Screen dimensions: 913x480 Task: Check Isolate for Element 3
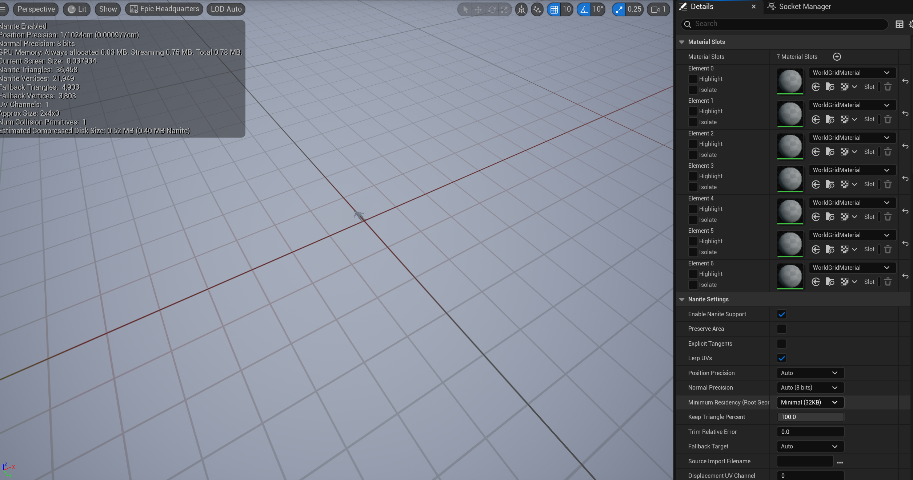[693, 187]
